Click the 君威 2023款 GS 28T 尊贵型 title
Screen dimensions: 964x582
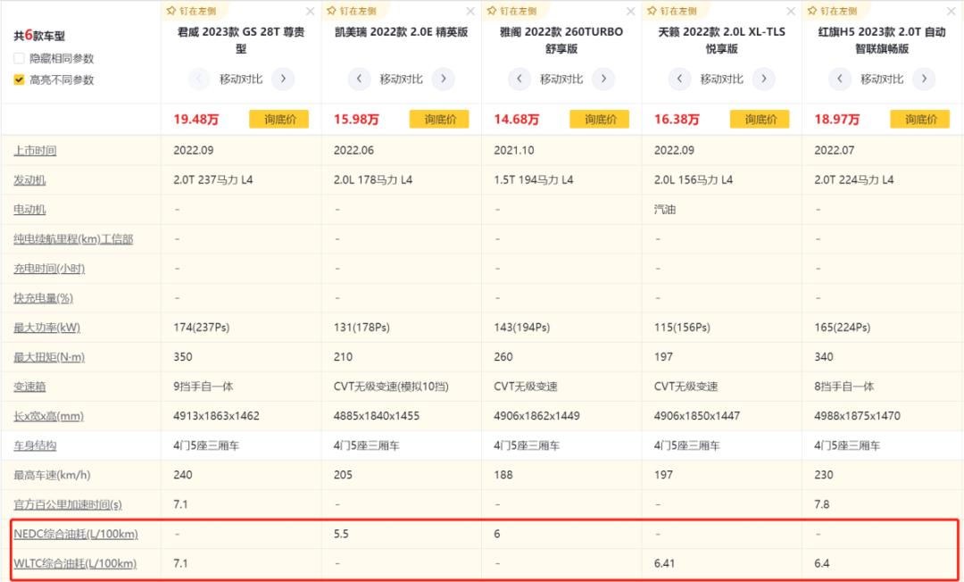pyautogui.click(x=241, y=40)
